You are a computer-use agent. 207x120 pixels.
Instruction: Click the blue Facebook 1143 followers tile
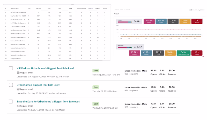(161, 21)
